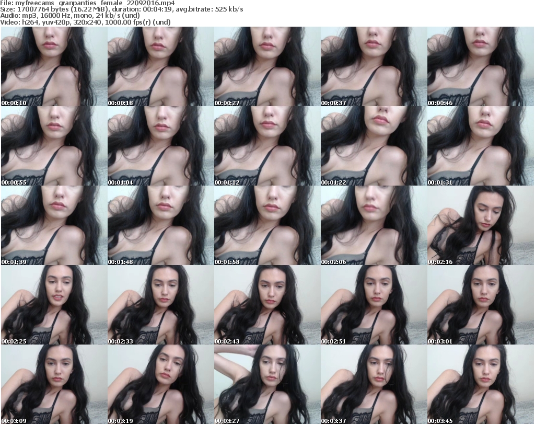Open the frame at timestamp 00:00:18
Image resolution: width=535 pixels, height=424 pixels.
pyautogui.click(x=161, y=66)
